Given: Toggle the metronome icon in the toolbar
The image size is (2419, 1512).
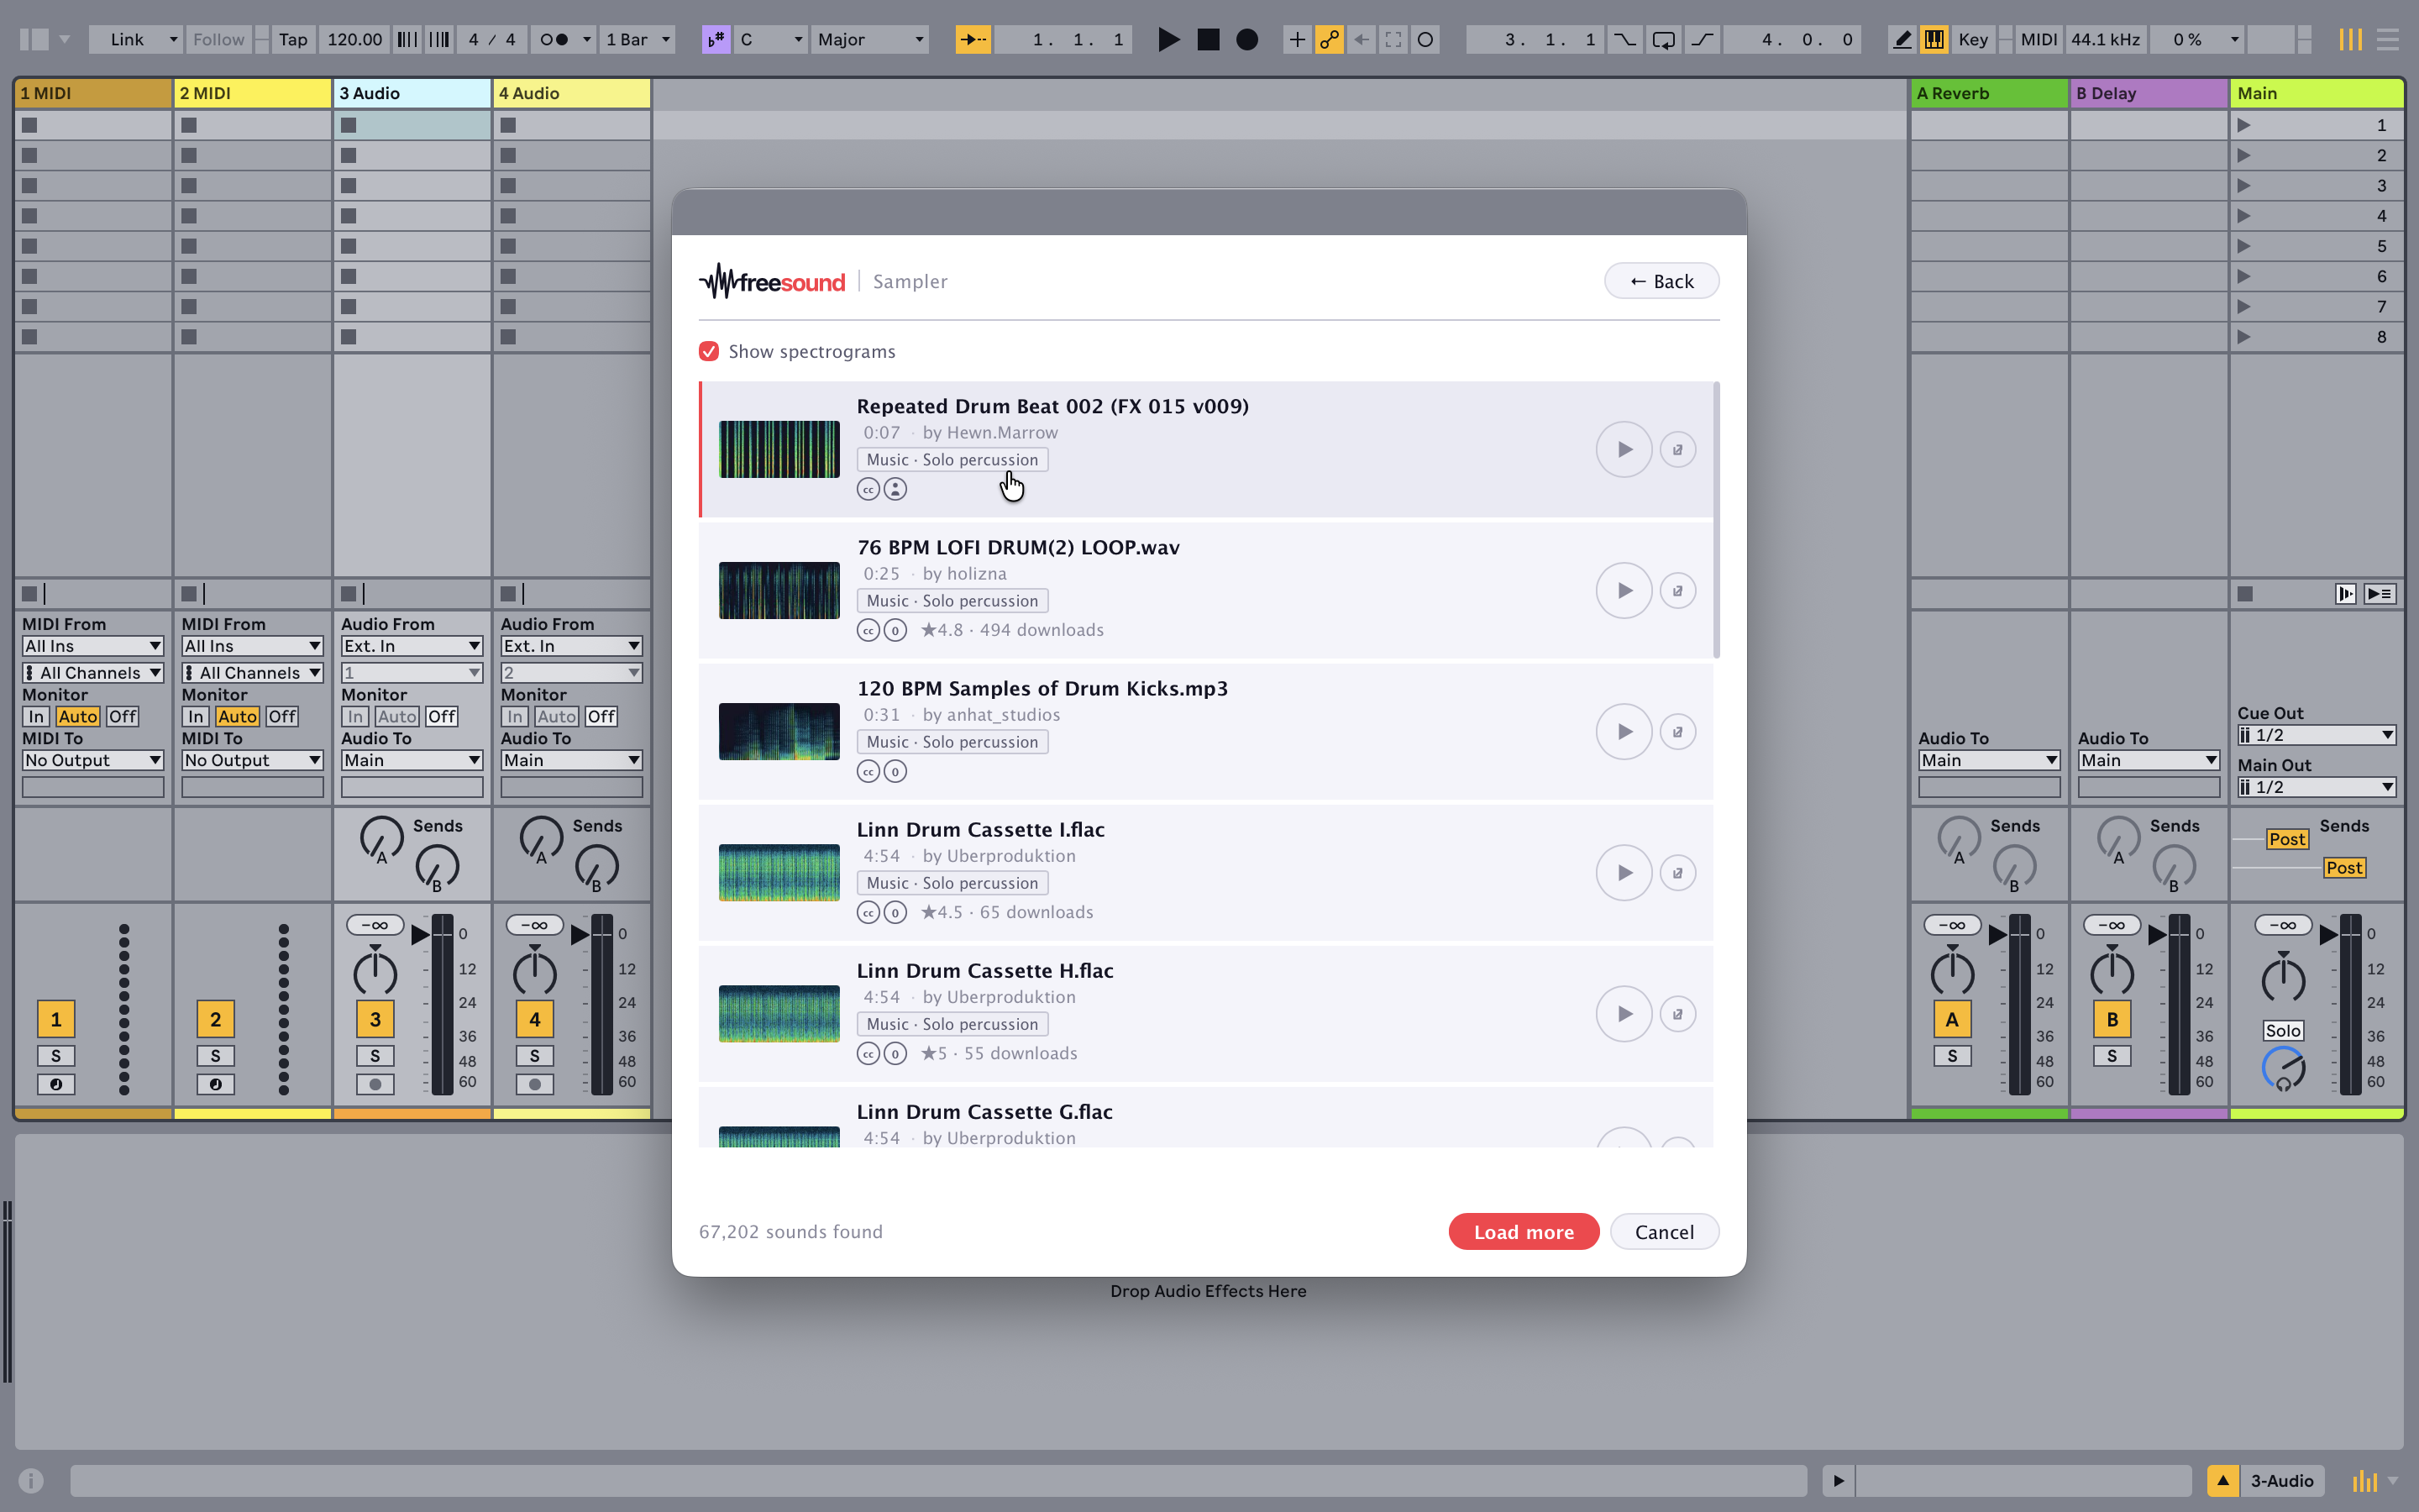Looking at the screenshot, I should click(x=554, y=40).
